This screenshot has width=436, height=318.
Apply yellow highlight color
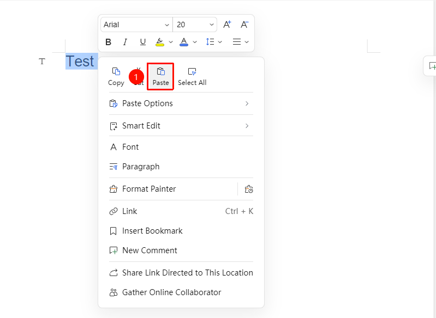159,42
